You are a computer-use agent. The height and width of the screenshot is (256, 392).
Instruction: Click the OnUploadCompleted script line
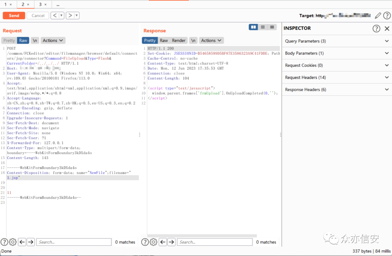(x=215, y=93)
